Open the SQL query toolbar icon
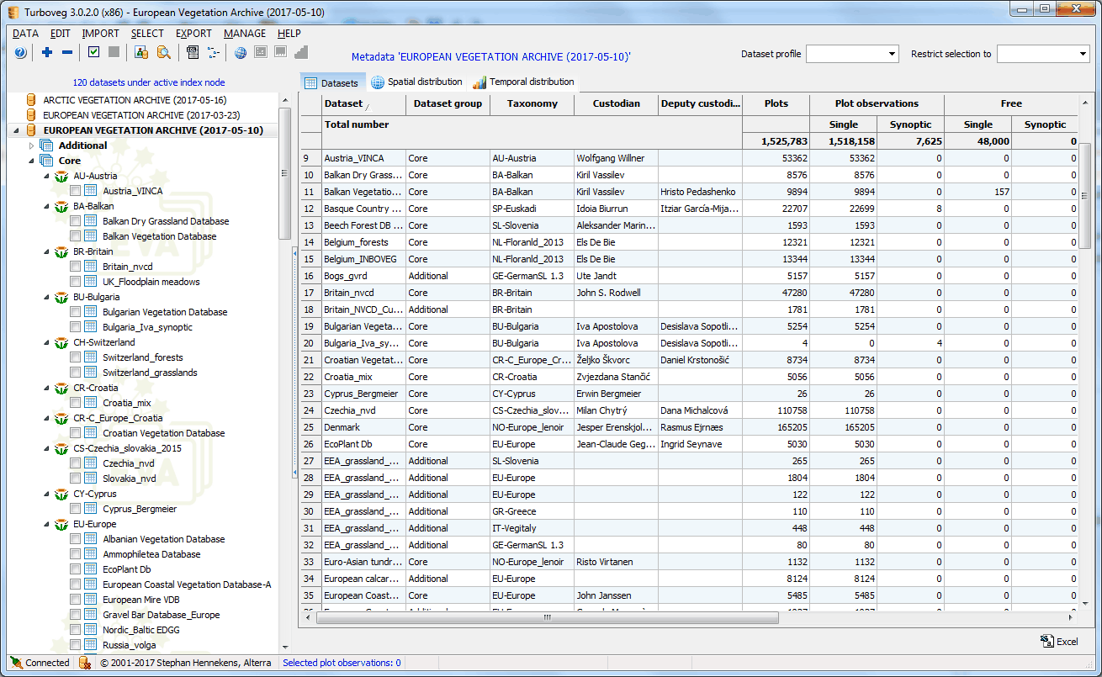Viewport: 1102px width, 677px height. pos(193,53)
